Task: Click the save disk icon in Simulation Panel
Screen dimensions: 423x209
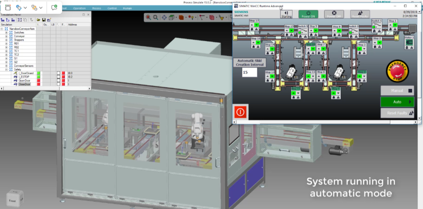Action: point(44,20)
